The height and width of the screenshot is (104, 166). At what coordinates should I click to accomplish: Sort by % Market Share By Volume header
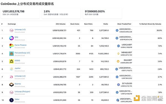coord(150,24)
